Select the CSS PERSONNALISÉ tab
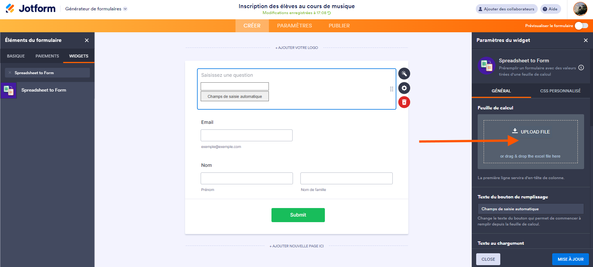Image resolution: width=593 pixels, height=267 pixels. [x=560, y=91]
